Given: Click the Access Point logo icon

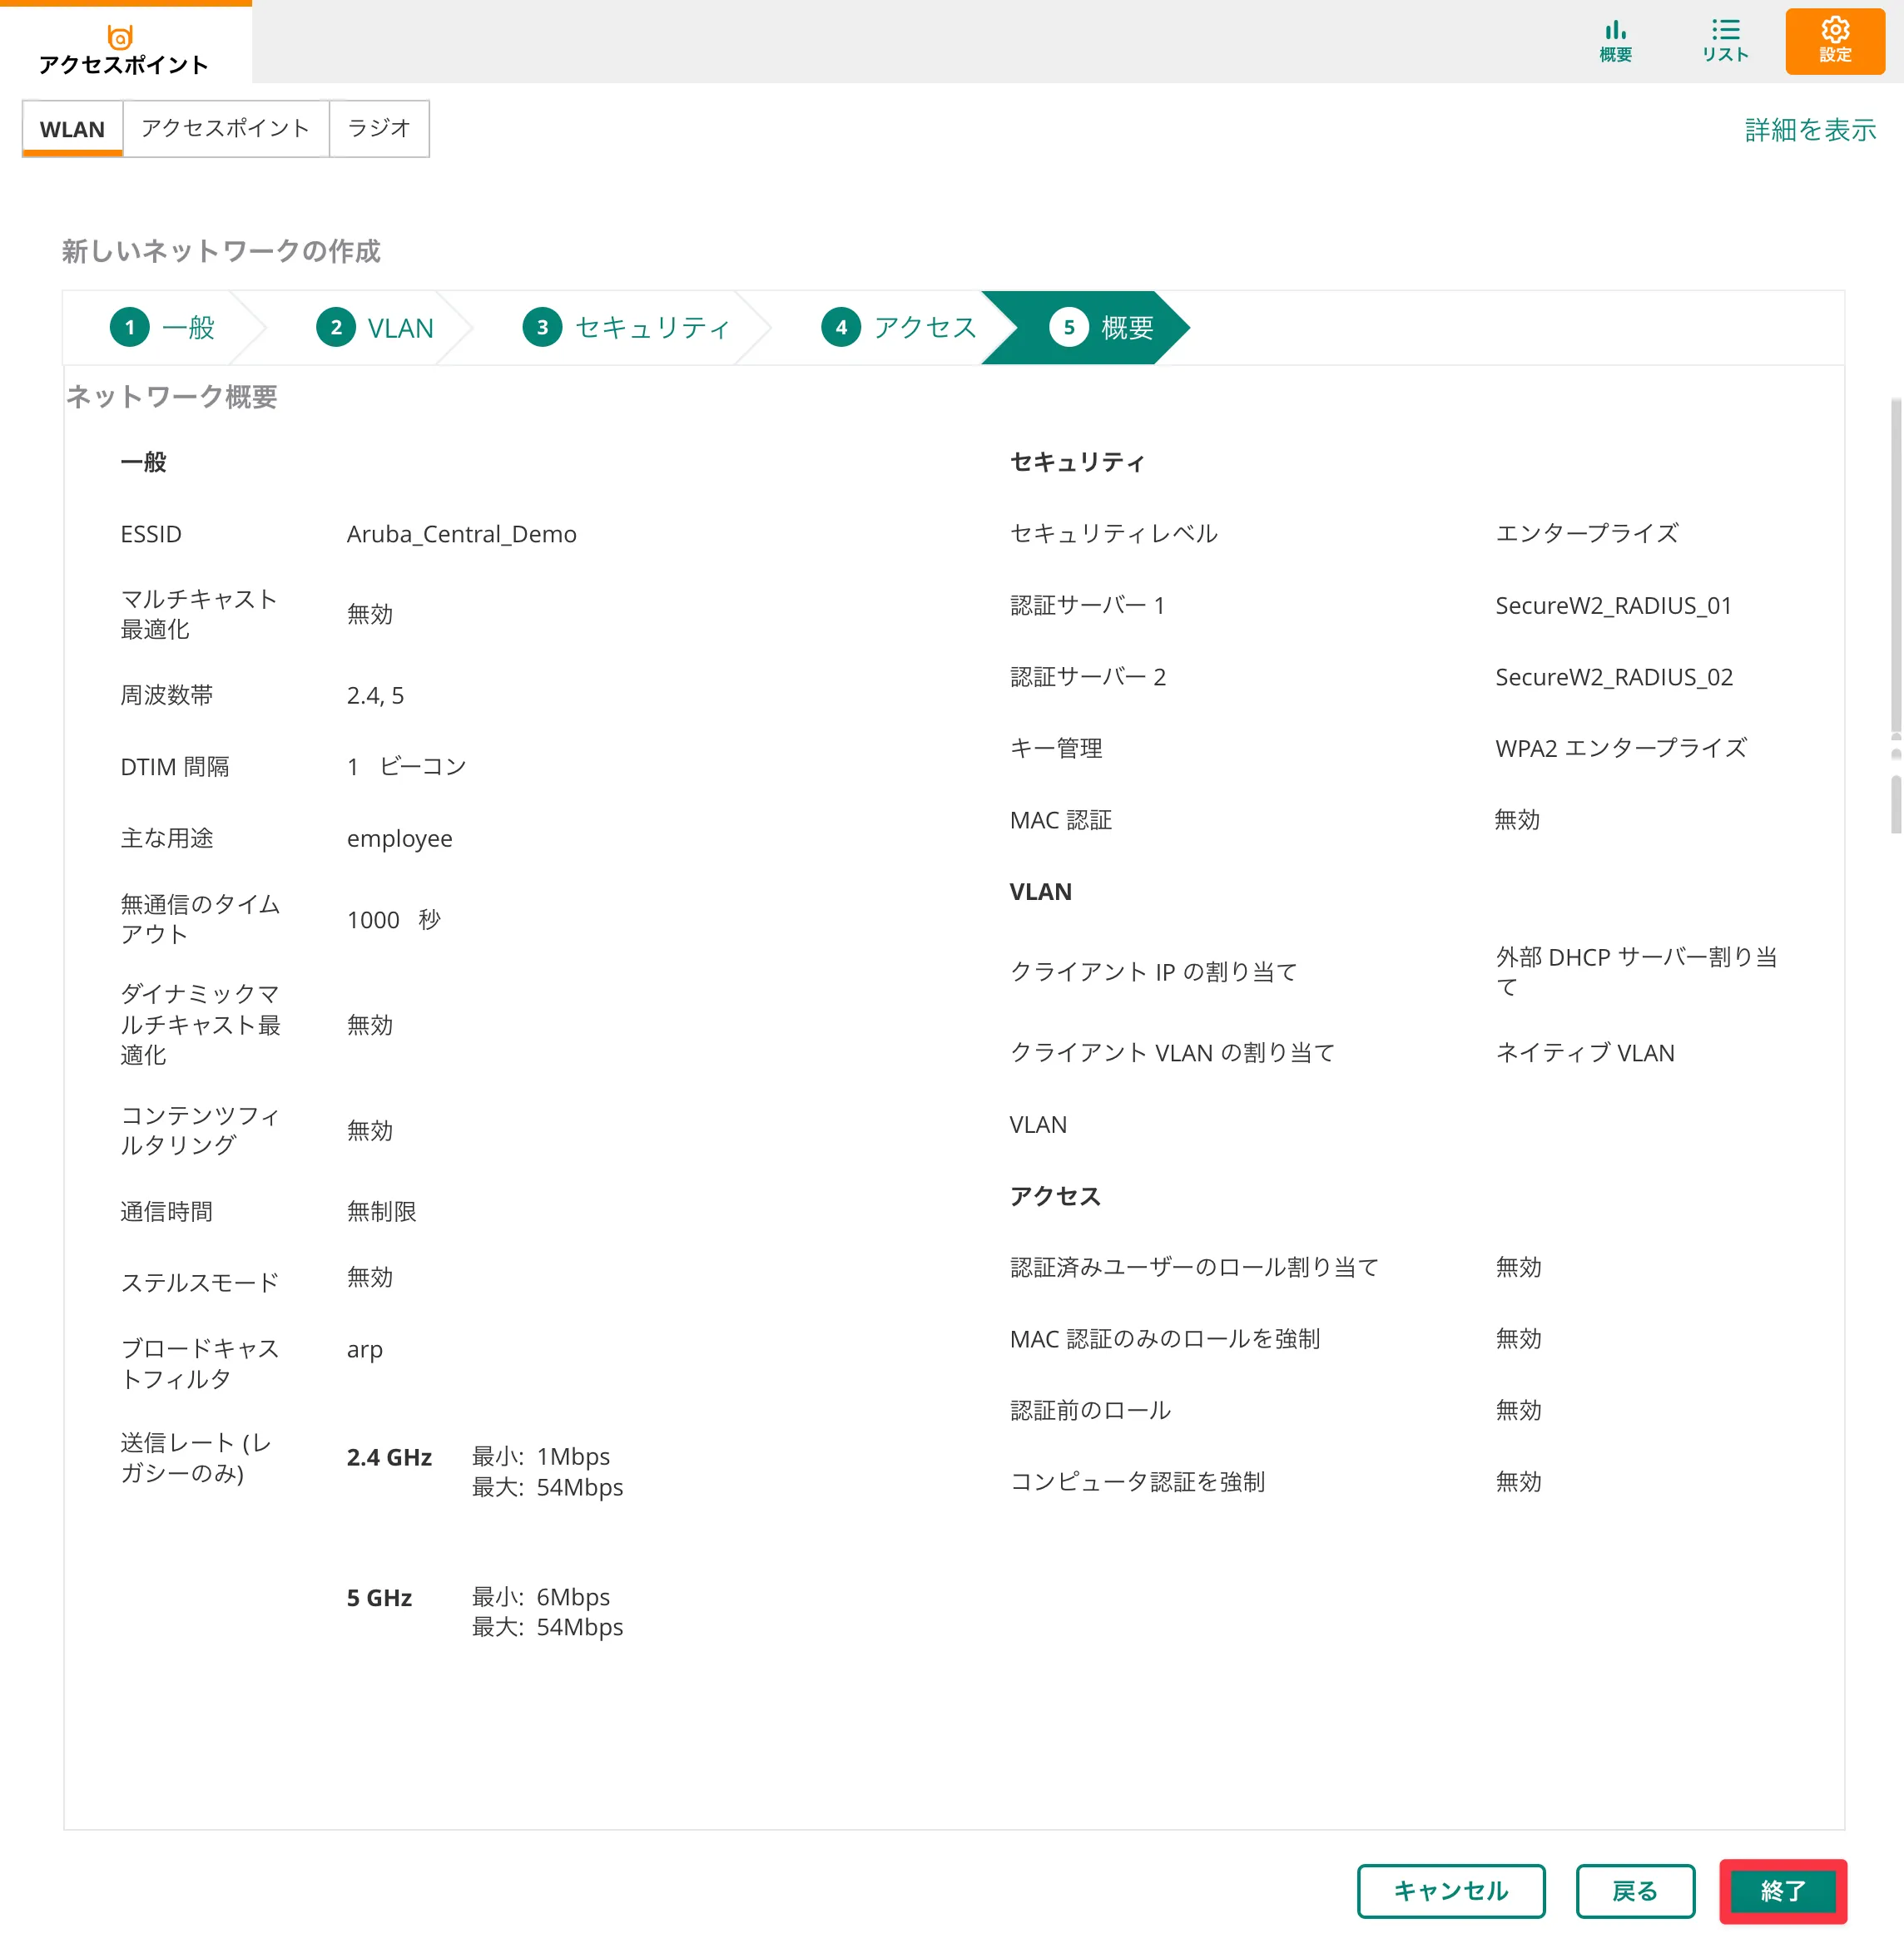Looking at the screenshot, I should pyautogui.click(x=120, y=37).
